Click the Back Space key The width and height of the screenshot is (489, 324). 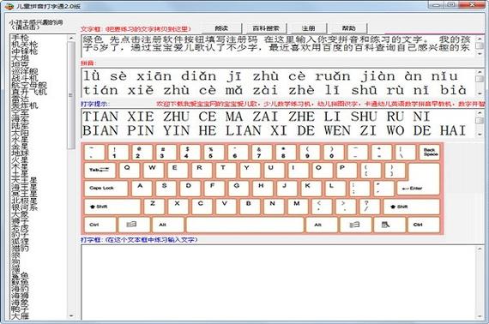pos(430,153)
